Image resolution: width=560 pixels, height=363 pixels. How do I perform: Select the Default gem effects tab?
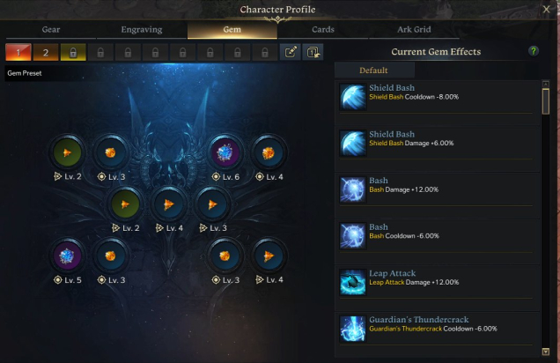pyautogui.click(x=374, y=70)
